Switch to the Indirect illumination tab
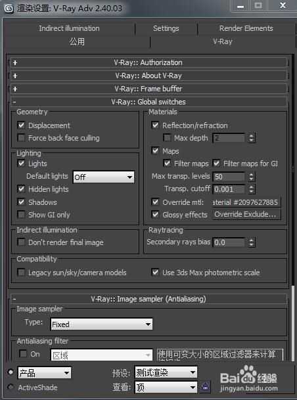This screenshot has width=297, height=400. [x=69, y=28]
